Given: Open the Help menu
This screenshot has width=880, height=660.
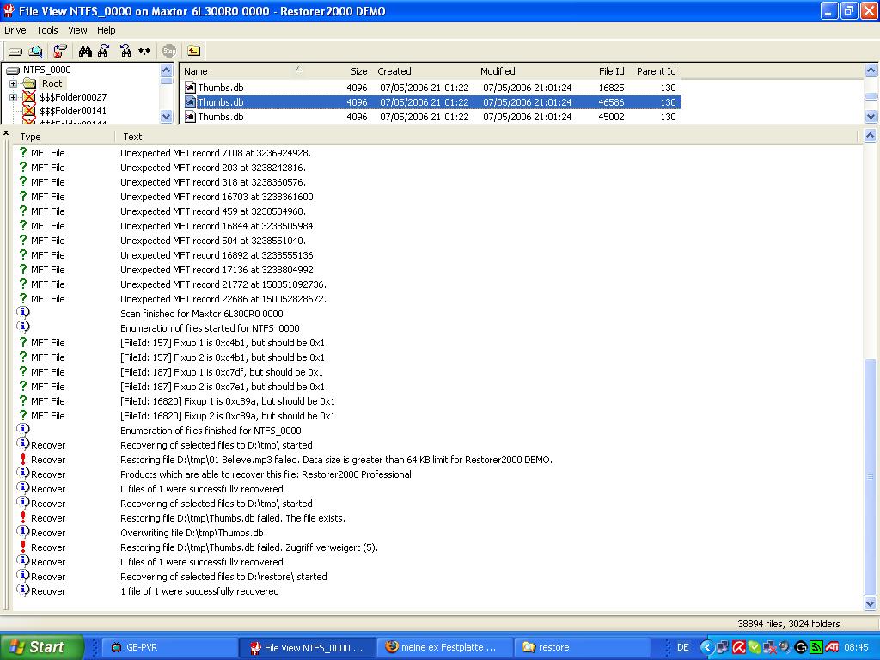Looking at the screenshot, I should (106, 30).
